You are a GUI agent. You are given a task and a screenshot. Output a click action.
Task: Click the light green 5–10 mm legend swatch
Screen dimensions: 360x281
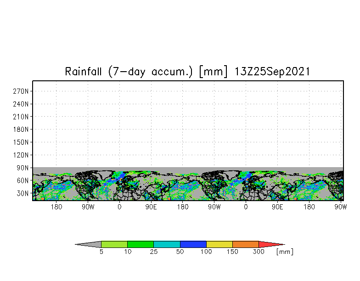coord(114,244)
